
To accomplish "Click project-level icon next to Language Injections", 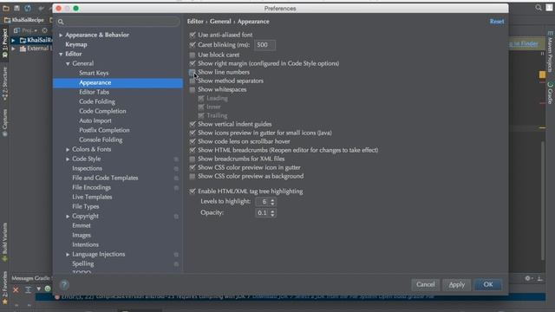I will pyautogui.click(x=176, y=255).
